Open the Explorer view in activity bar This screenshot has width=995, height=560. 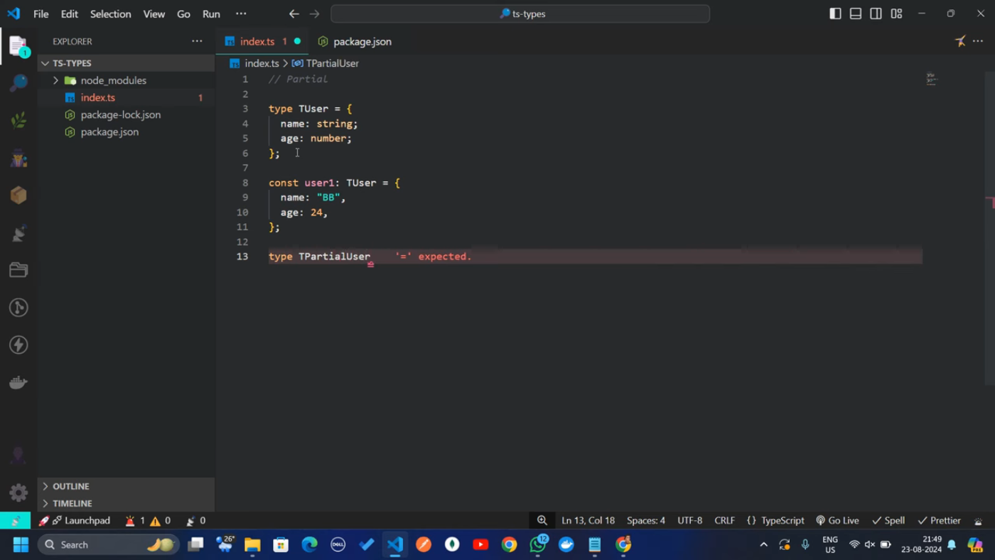tap(18, 47)
